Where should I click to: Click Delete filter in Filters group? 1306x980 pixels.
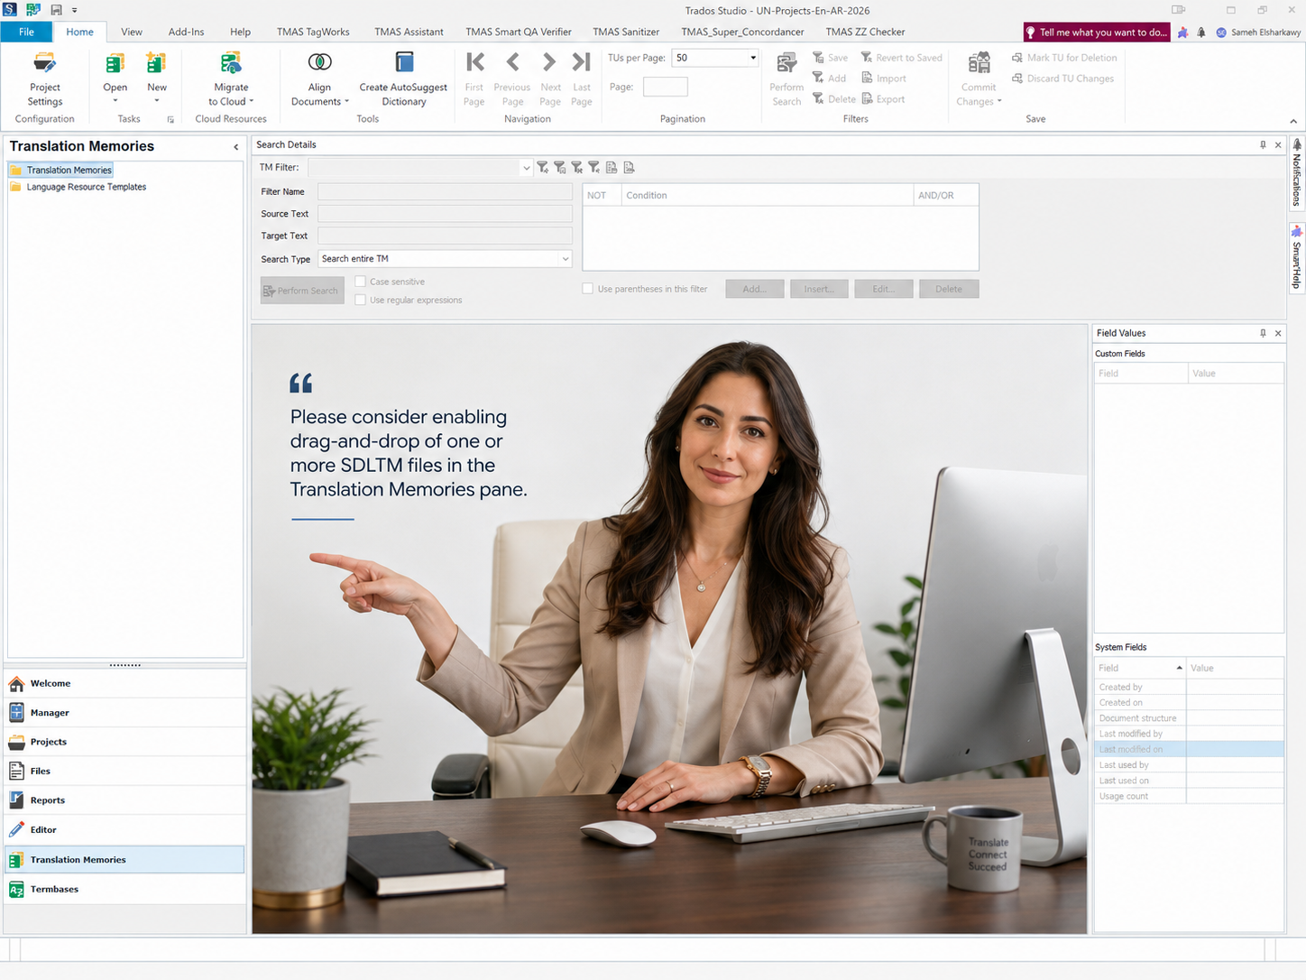(x=833, y=99)
